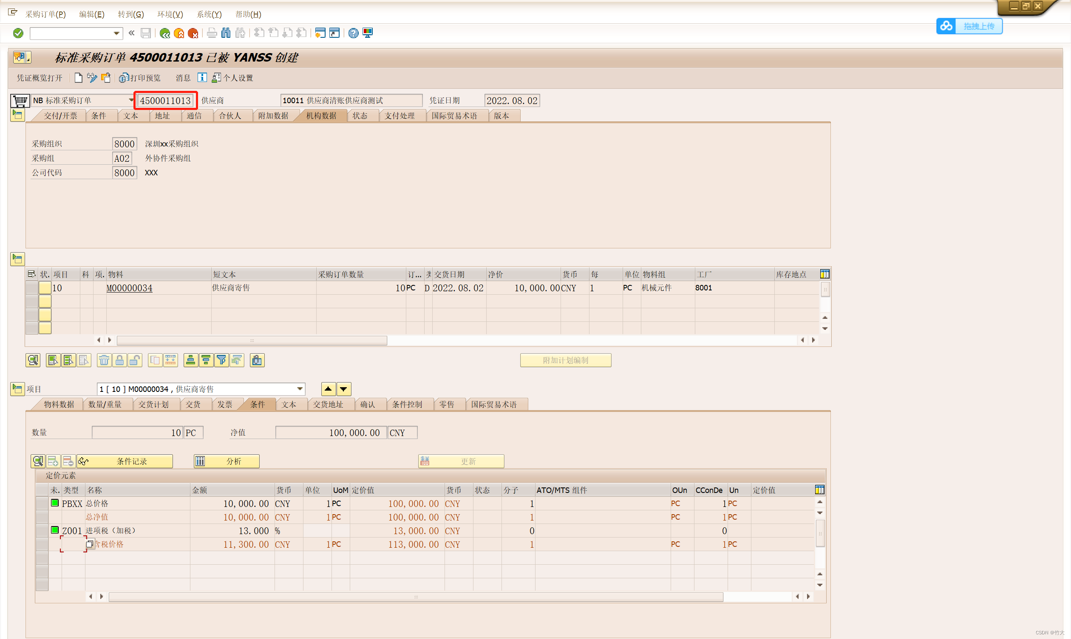Click the green Enter checkmark icon
The image size is (1071, 639).
(18, 33)
